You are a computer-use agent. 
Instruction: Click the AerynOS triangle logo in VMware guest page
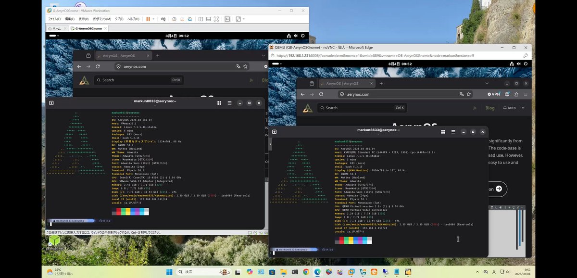[x=84, y=80]
